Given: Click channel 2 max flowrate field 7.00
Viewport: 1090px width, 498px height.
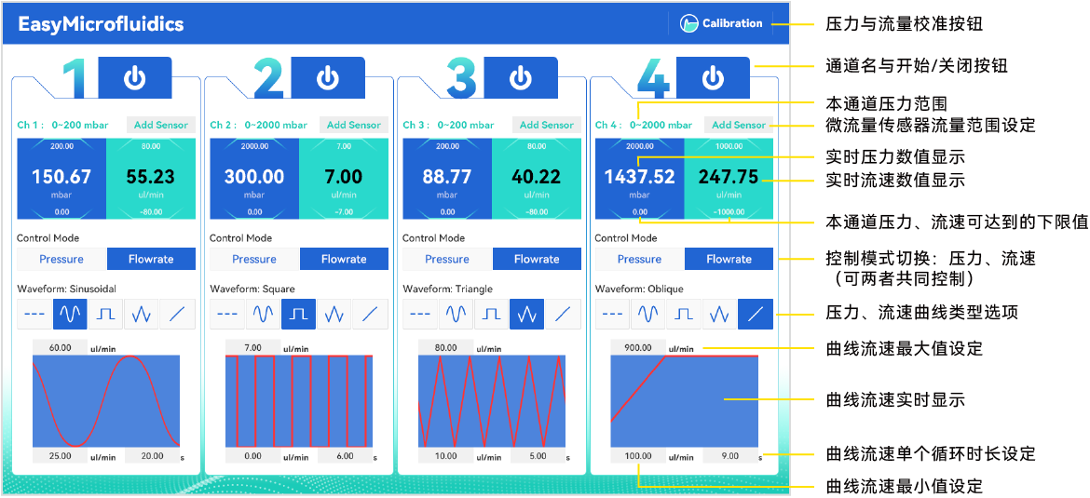Looking at the screenshot, I should [x=253, y=348].
